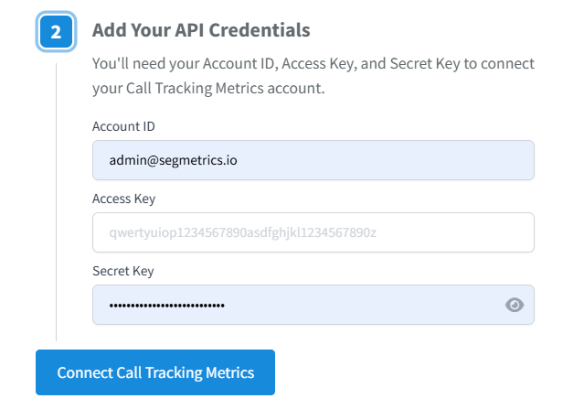This screenshot has height=409, width=584.
Task: Click the step 2 number badge
Action: point(56,32)
